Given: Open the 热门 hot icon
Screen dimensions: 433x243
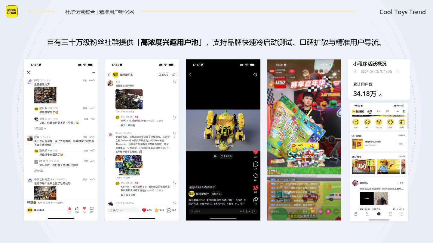Looking at the screenshot, I should coord(367,122).
